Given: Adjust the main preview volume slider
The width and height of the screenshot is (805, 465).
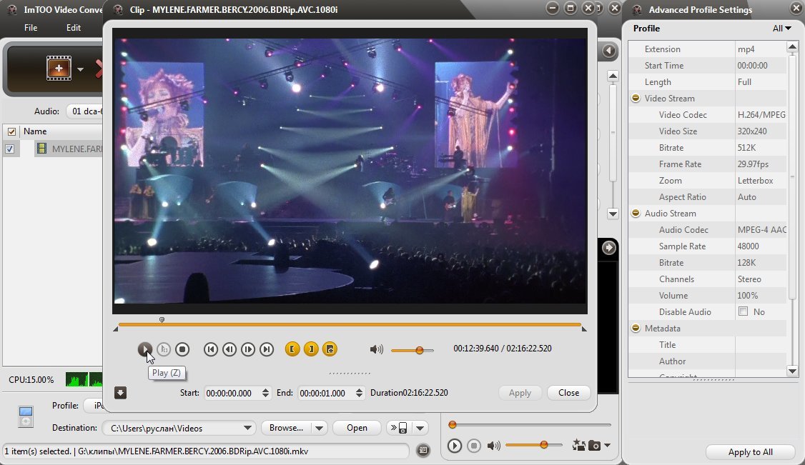Looking at the screenshot, I should [x=543, y=445].
